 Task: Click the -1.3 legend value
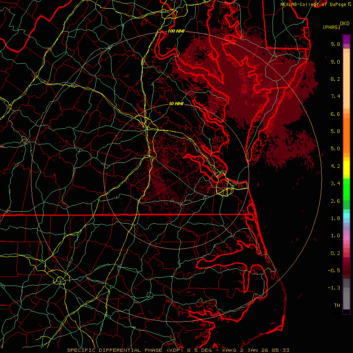tap(334, 288)
